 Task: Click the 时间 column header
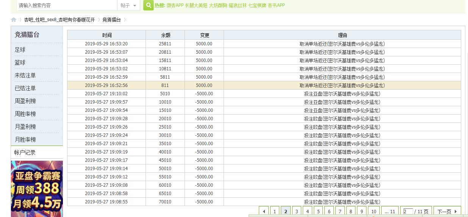[107, 35]
